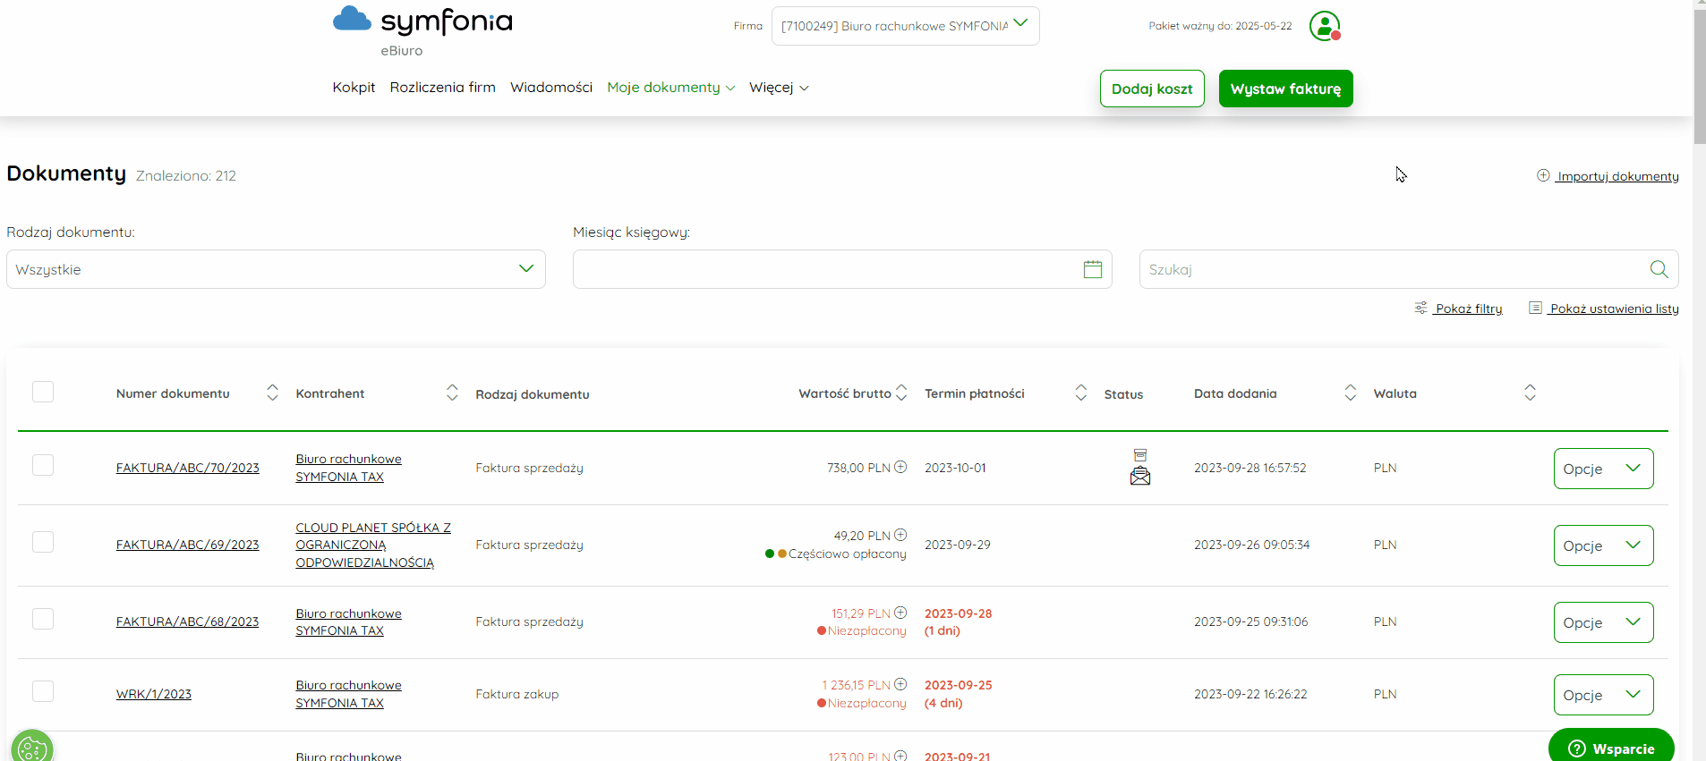Open document FAKTURA/ABC/70/2023 link
The height and width of the screenshot is (761, 1706).
(187, 468)
